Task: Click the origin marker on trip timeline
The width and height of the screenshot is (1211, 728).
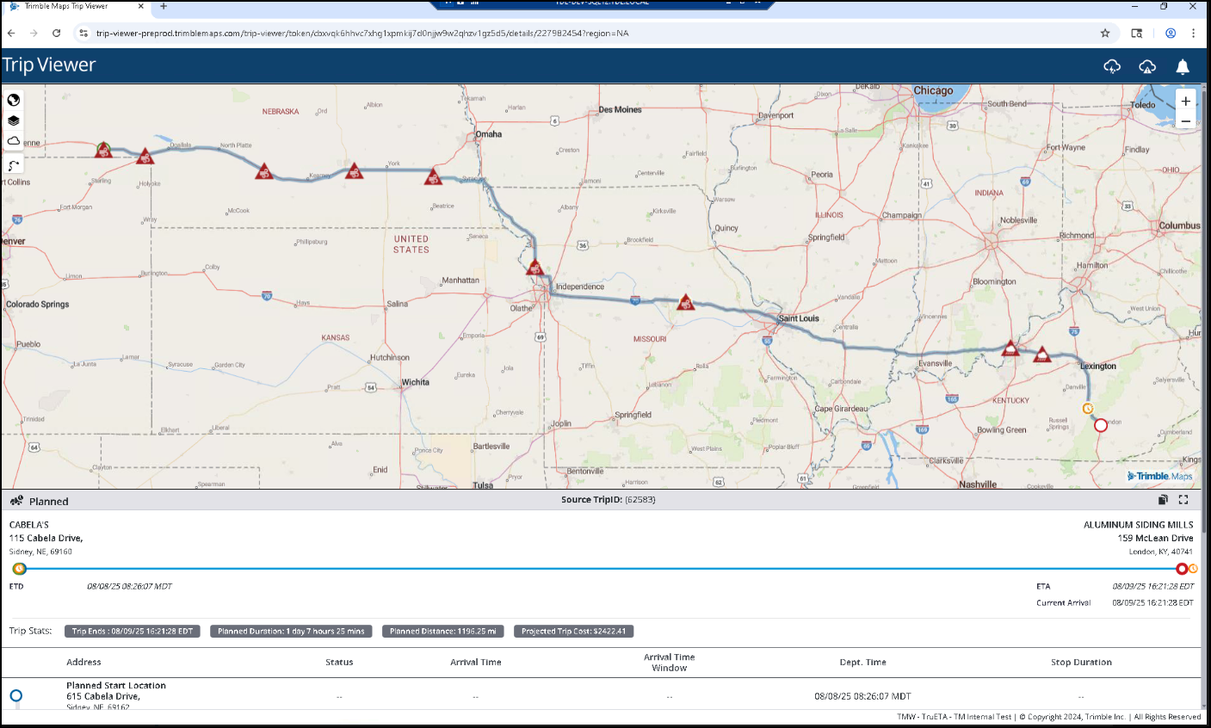Action: (19, 569)
